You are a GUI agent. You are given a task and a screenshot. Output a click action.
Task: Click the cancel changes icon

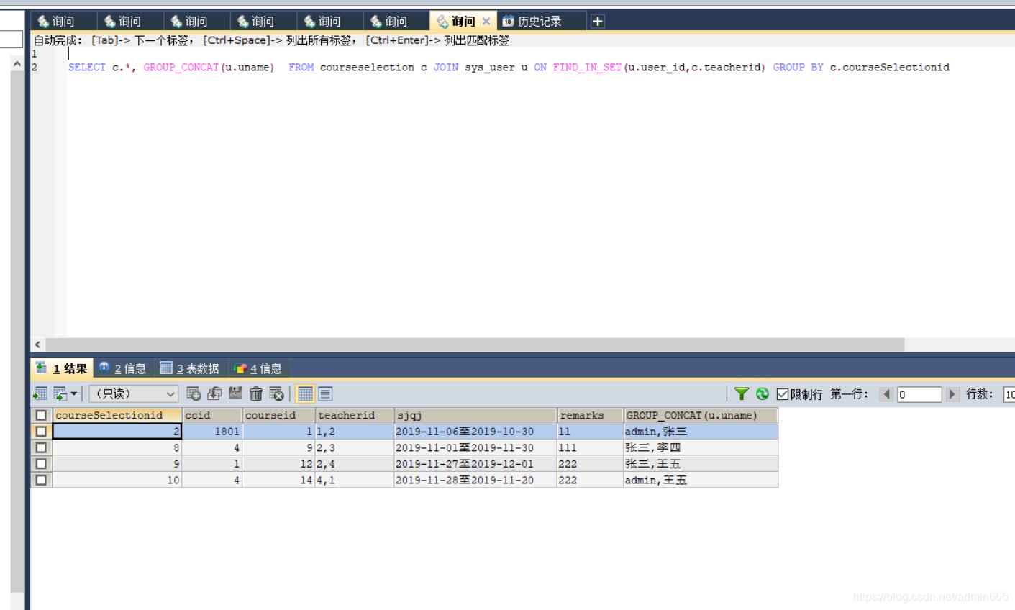277,393
